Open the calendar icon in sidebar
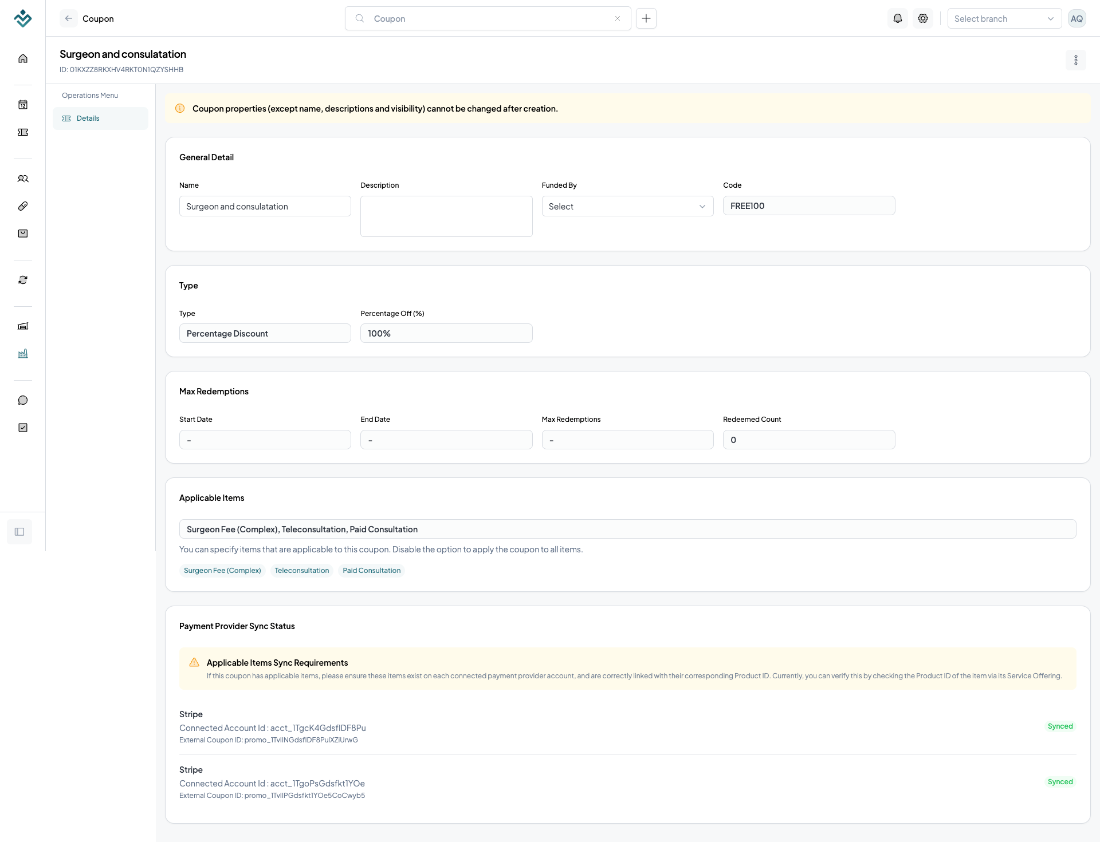Screen dimensions: 1100x842 23,104
